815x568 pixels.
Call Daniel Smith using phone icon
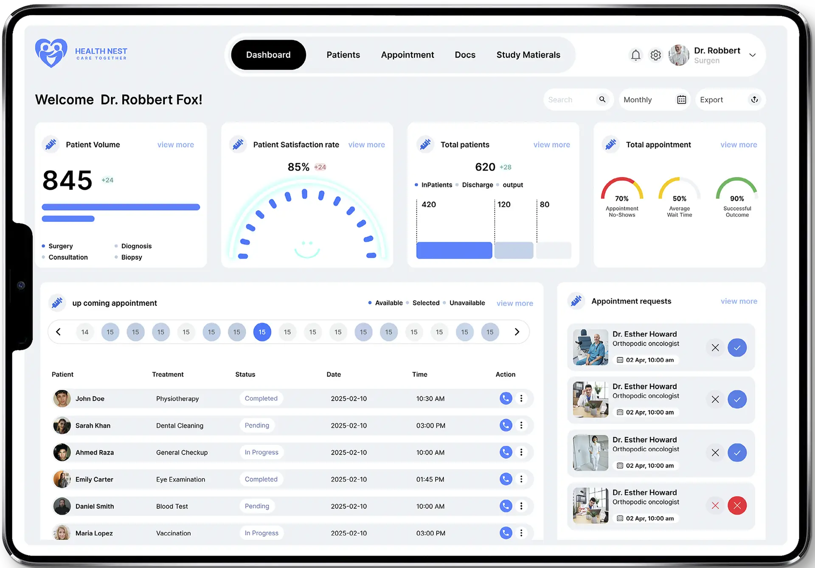click(506, 506)
